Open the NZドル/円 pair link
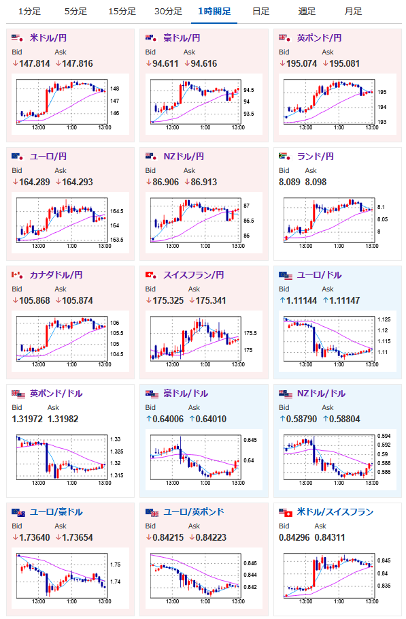The height and width of the screenshot is (619, 406). tap(184, 157)
